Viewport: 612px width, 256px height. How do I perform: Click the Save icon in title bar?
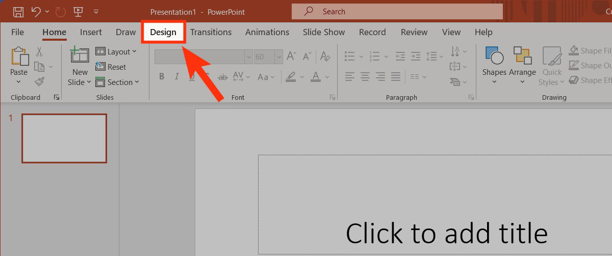pyautogui.click(x=18, y=11)
